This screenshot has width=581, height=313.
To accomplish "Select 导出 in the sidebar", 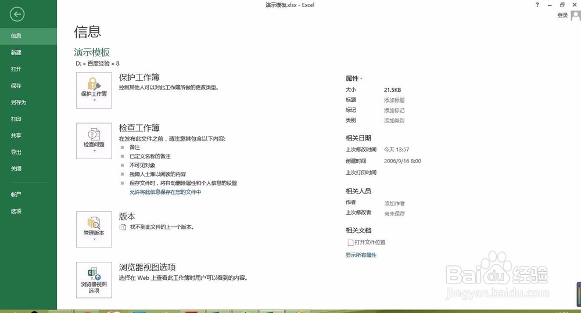I will coord(28,152).
